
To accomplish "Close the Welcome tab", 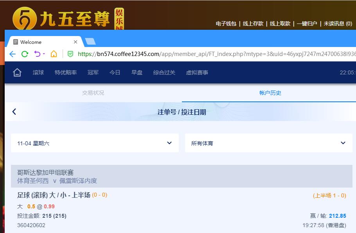I will pos(76,42).
